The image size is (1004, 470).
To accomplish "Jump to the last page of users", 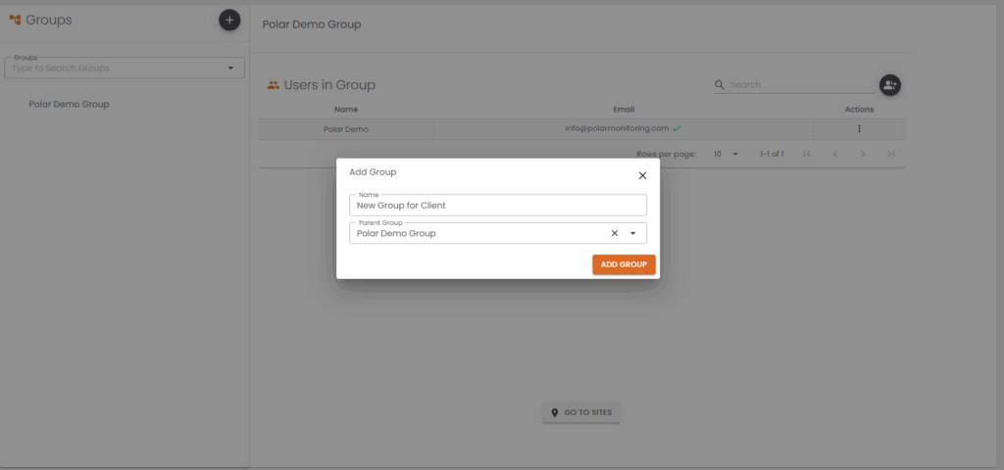I will (x=890, y=154).
